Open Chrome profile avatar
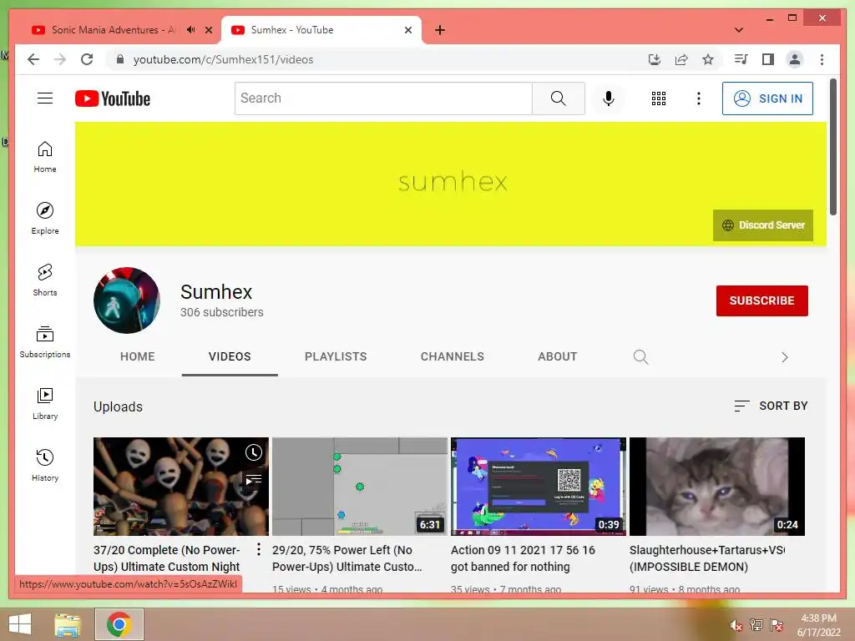The image size is (855, 641). coord(795,59)
